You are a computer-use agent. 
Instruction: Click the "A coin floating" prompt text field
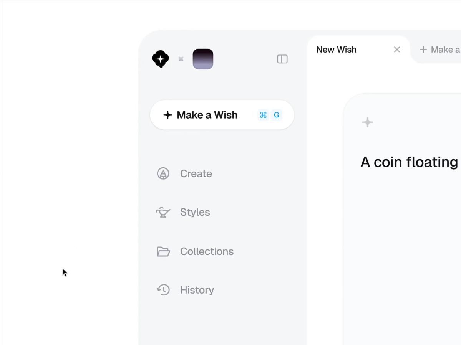(409, 162)
